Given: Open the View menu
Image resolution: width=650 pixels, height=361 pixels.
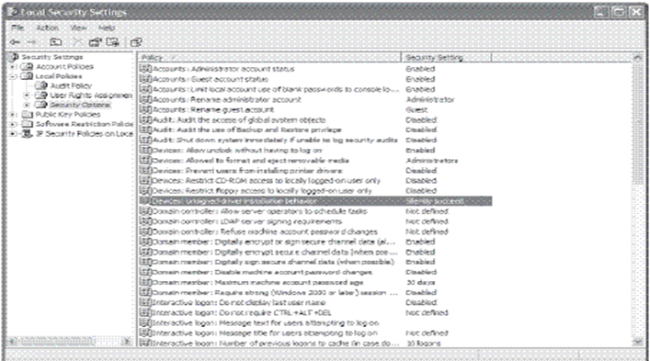Looking at the screenshot, I should (78, 28).
